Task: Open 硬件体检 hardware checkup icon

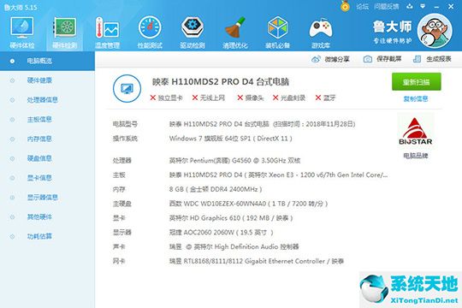Action: [x=22, y=33]
